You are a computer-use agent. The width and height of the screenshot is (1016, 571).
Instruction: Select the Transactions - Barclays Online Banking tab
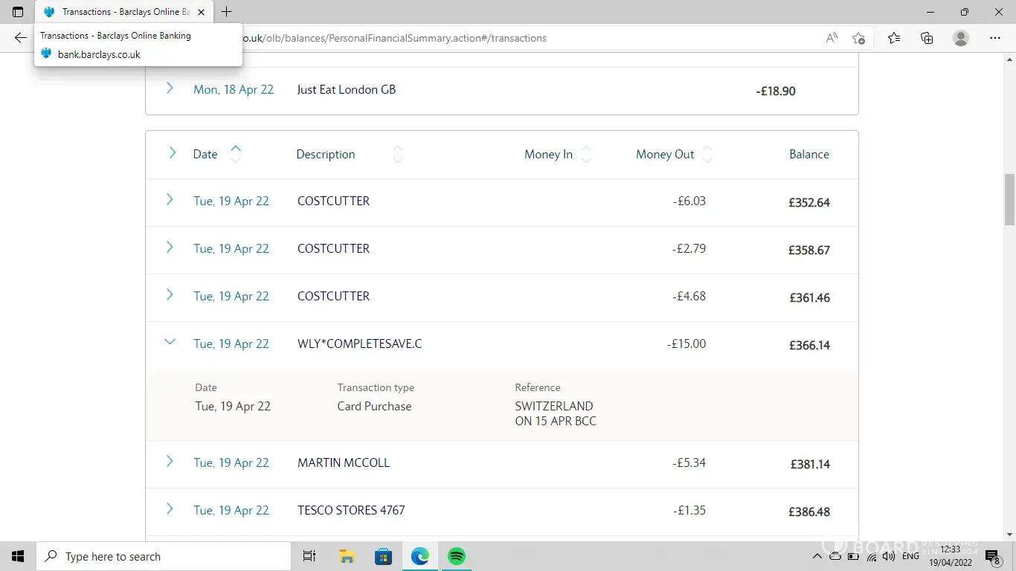124,12
